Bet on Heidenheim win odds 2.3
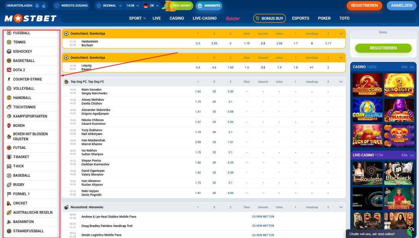 [x=198, y=43]
